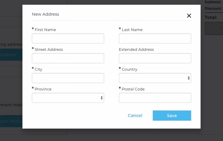Image resolution: width=223 pixels, height=141 pixels.
Task: Click the Country label
Action: click(129, 69)
